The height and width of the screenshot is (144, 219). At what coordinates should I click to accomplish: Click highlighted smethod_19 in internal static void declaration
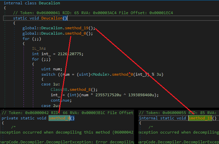point(200,118)
